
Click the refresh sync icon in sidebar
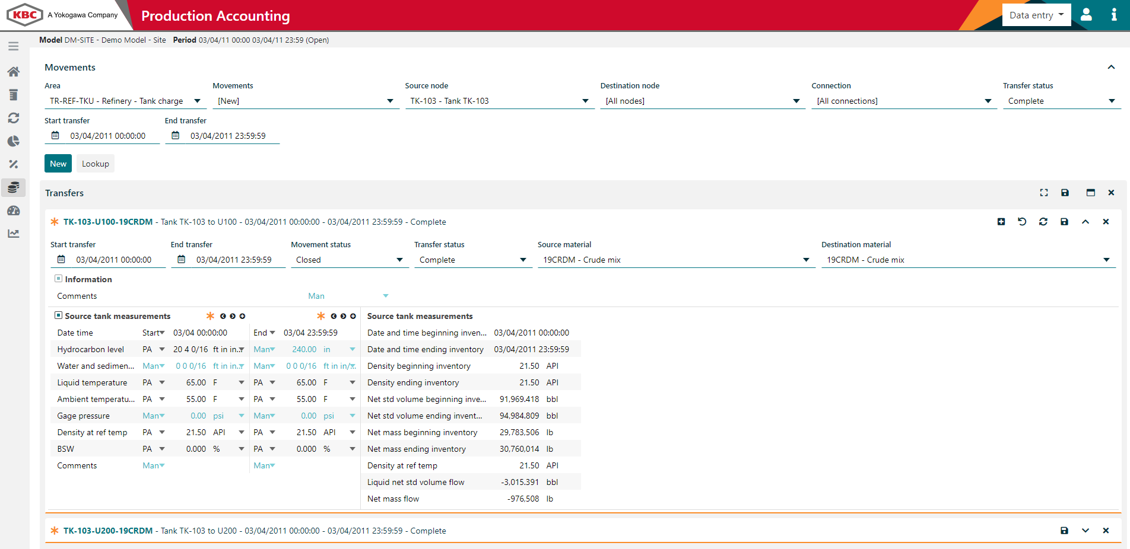coord(13,118)
